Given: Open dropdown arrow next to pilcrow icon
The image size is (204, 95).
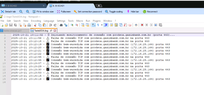Looking at the screenshot, I should 102,25.
